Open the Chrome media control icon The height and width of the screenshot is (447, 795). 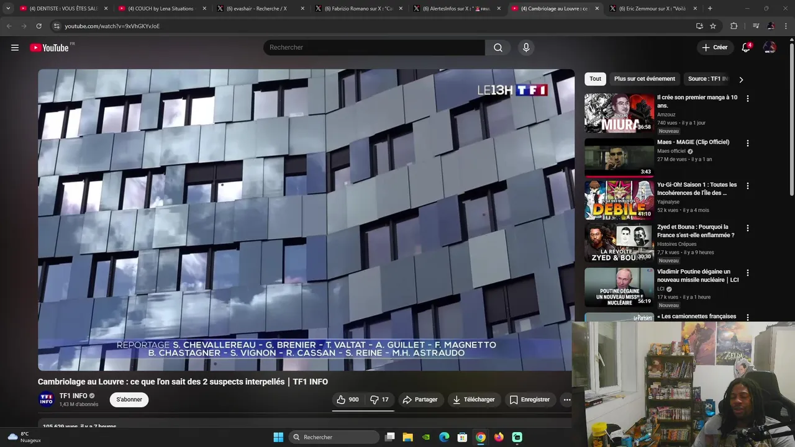[x=756, y=26]
